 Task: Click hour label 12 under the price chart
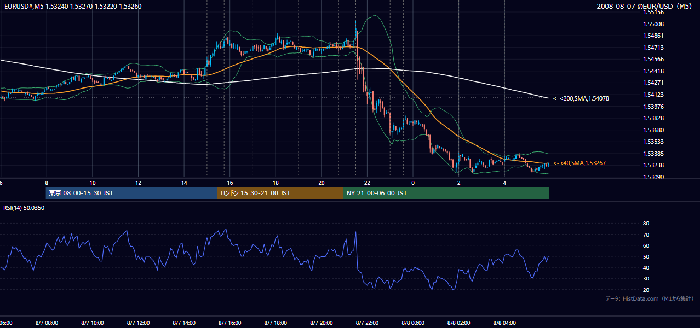click(139, 183)
